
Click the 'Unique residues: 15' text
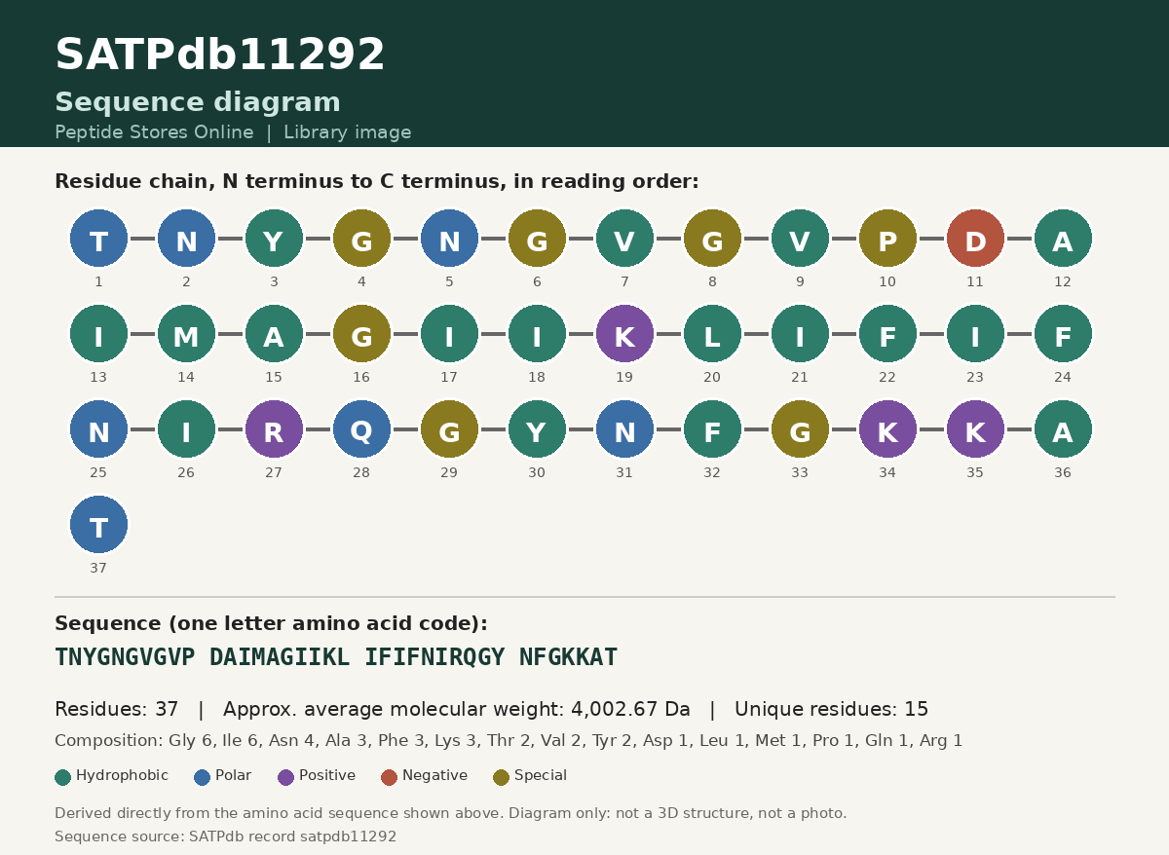coord(832,710)
